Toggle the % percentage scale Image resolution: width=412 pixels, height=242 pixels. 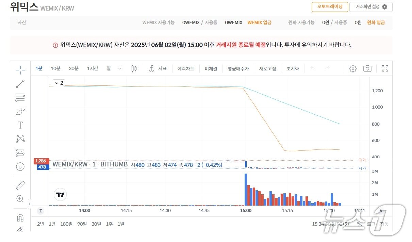click(x=359, y=224)
